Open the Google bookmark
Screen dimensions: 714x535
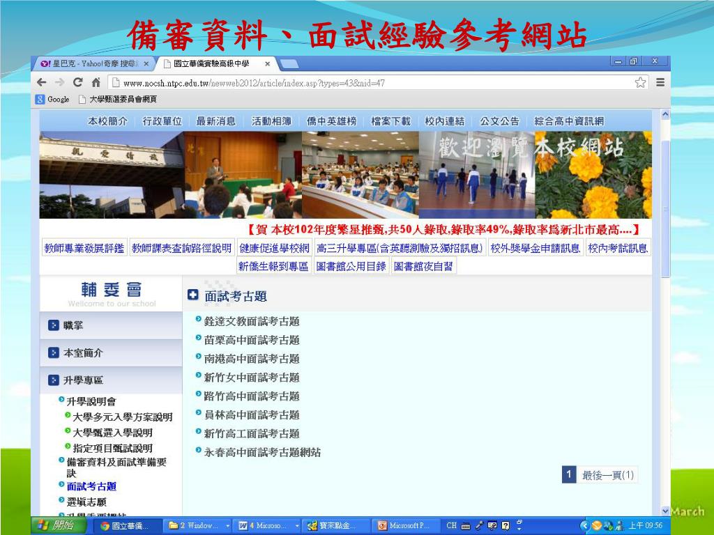[53, 99]
